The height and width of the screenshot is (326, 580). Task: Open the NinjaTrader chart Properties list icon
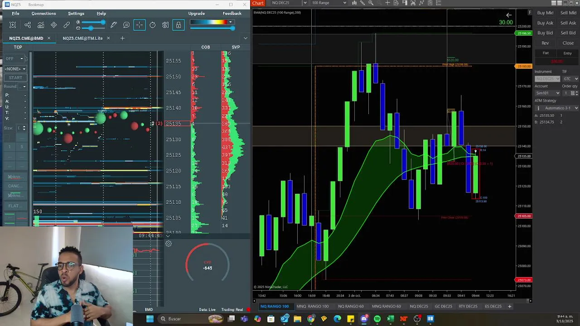coord(438,3)
